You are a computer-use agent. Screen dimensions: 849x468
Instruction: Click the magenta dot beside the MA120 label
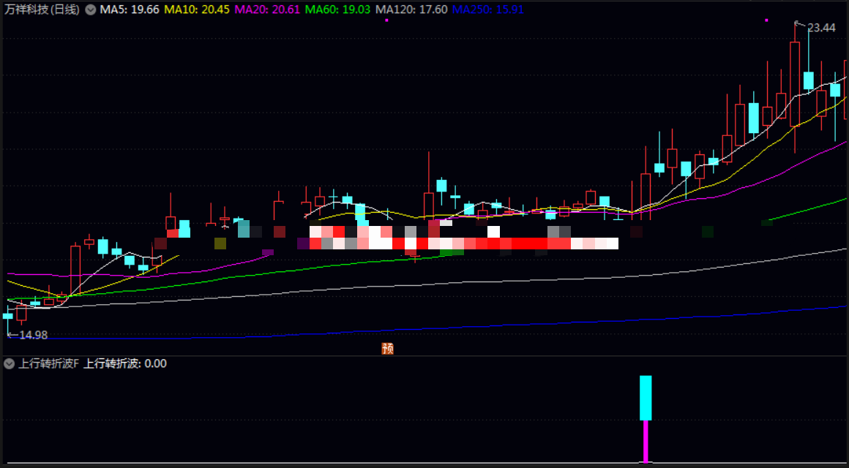click(386, 20)
